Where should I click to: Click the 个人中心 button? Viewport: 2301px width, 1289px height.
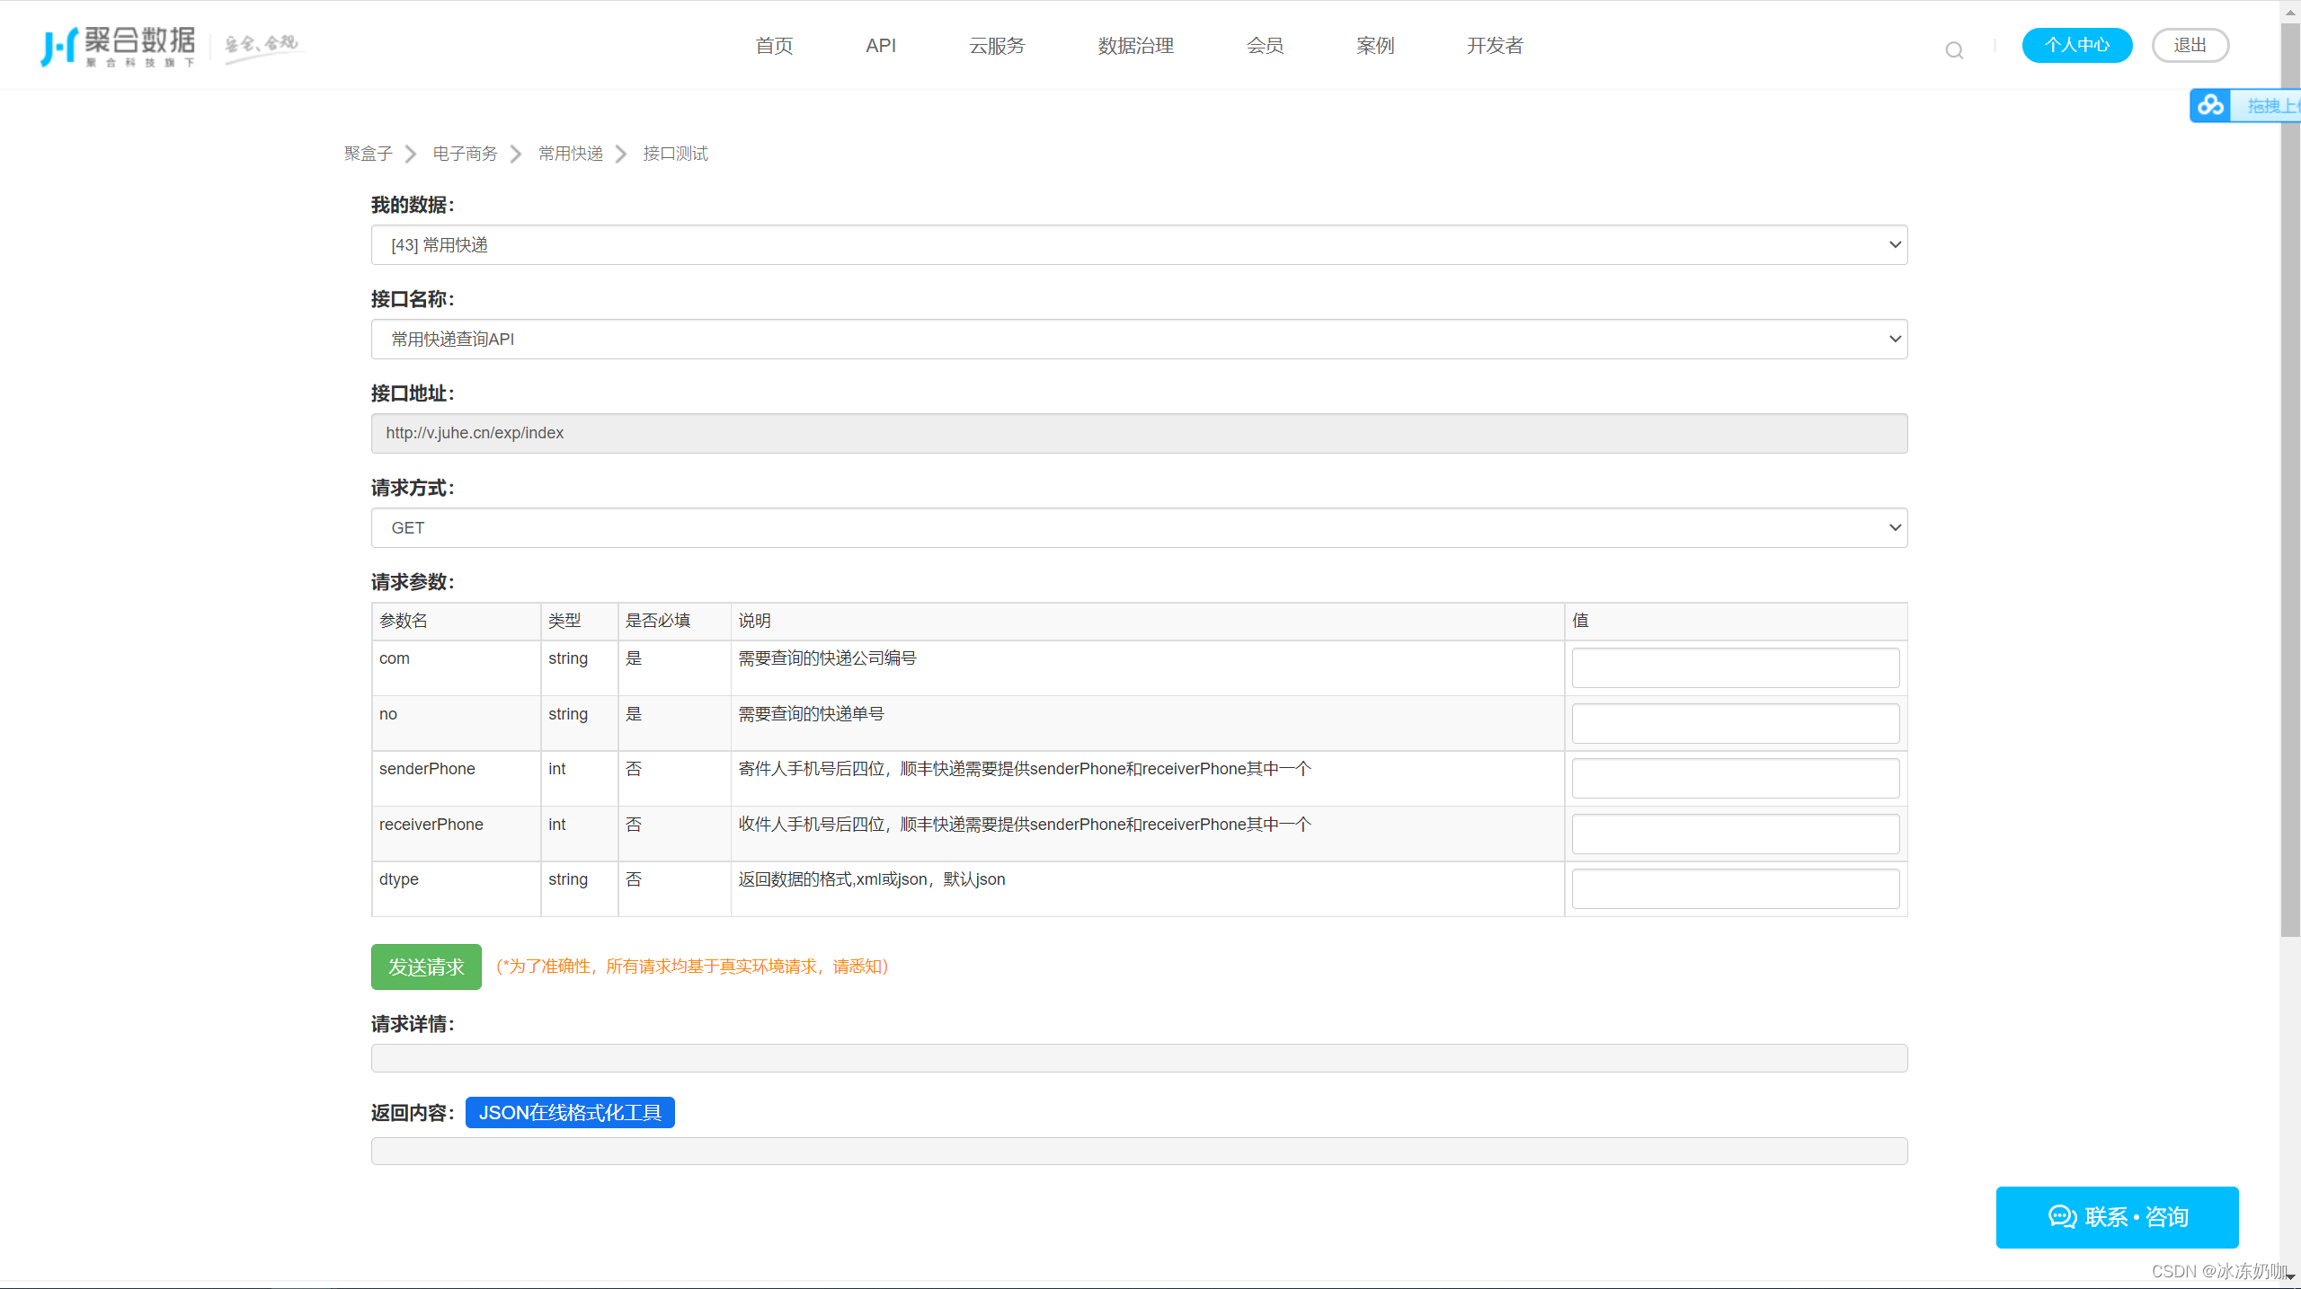(x=2076, y=46)
